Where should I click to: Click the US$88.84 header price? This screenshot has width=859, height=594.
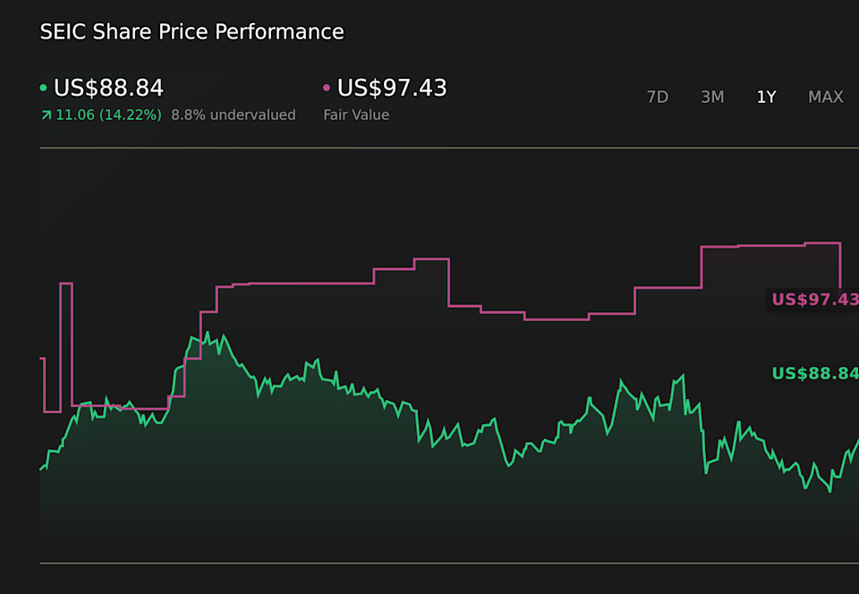coord(107,88)
